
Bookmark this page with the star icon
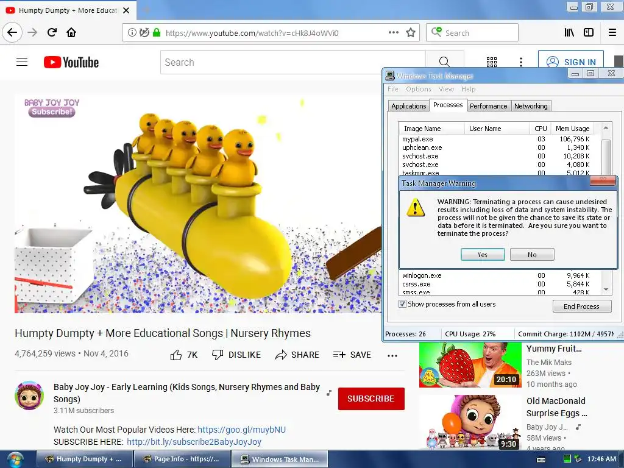pyautogui.click(x=411, y=33)
